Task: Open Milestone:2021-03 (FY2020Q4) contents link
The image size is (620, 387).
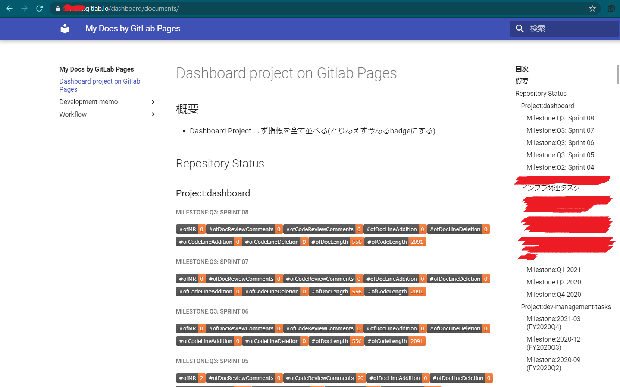Action: pyautogui.click(x=554, y=323)
